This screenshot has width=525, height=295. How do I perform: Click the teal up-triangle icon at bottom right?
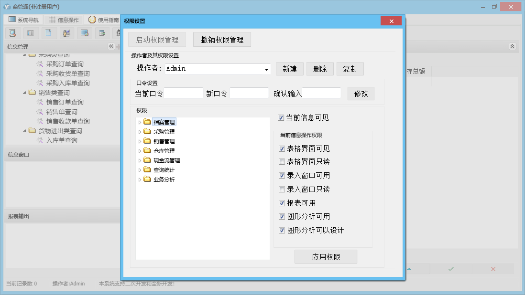409,269
